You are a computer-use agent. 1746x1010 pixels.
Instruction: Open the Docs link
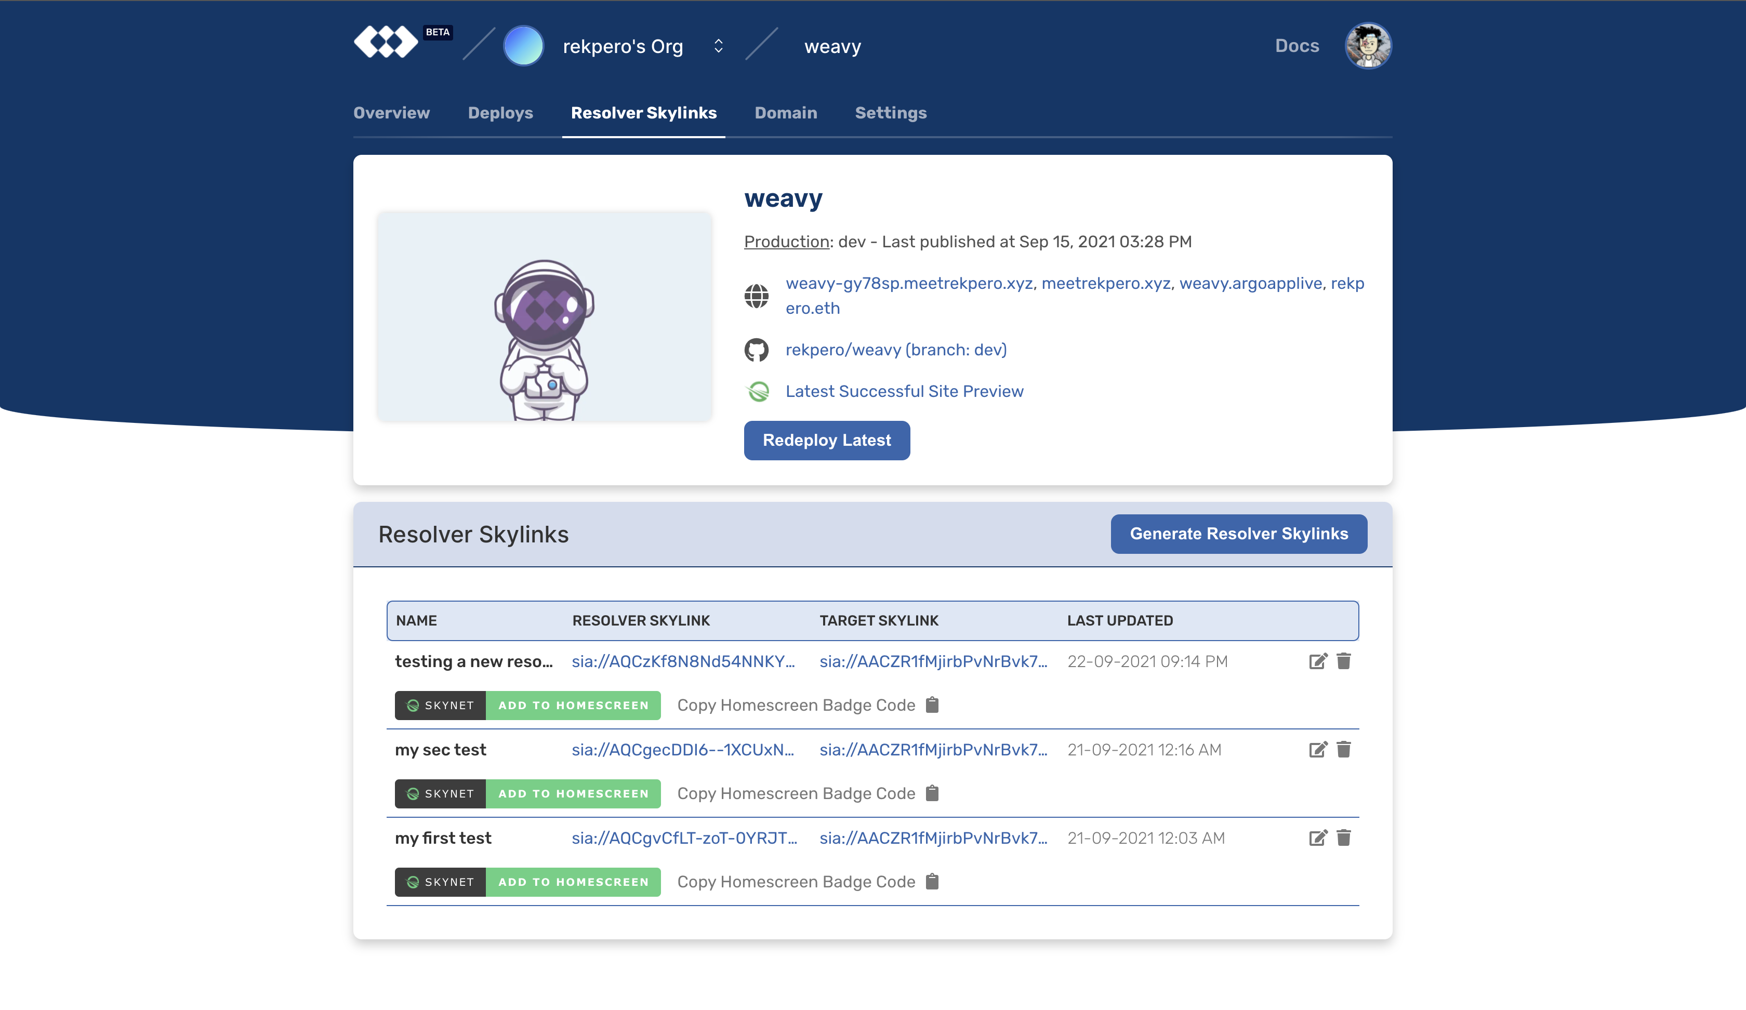coord(1297,46)
